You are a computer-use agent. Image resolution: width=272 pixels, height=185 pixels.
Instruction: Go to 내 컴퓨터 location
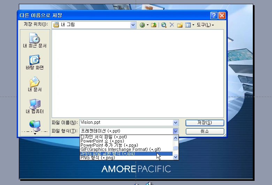tap(35, 106)
